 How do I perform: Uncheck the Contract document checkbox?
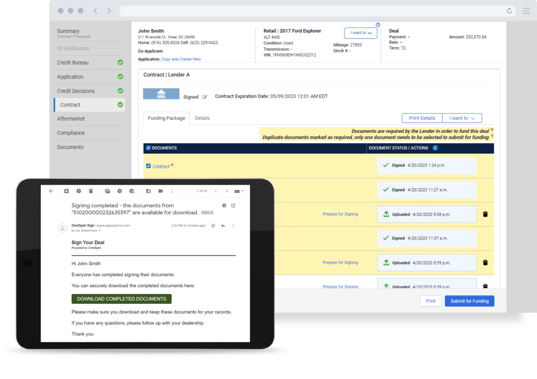[x=148, y=166]
